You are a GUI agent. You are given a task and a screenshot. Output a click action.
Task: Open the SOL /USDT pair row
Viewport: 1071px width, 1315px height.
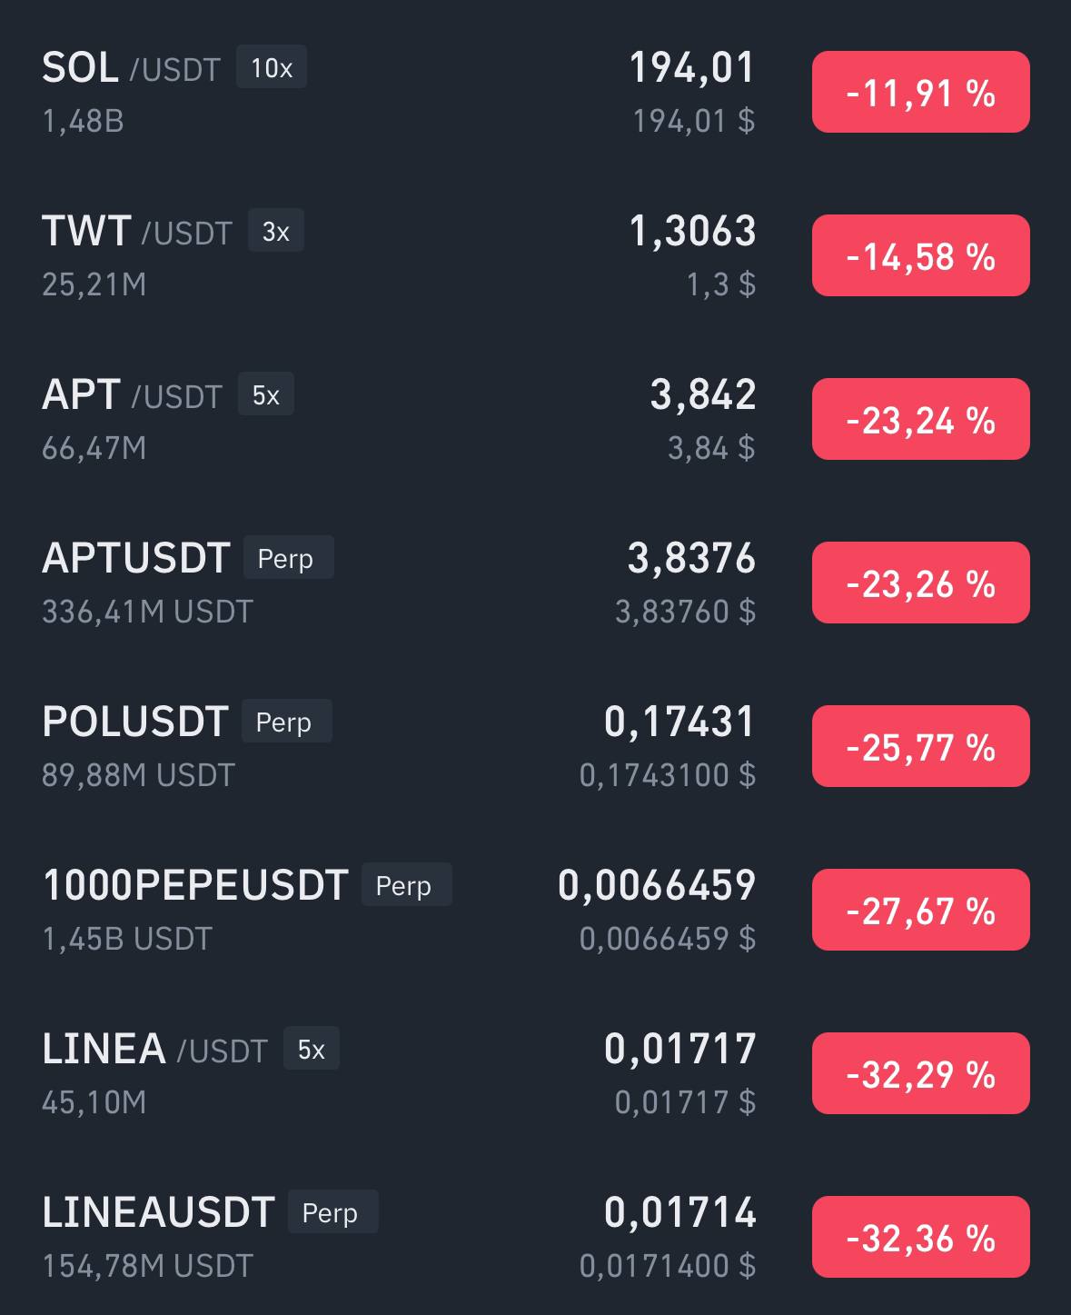[x=535, y=92]
